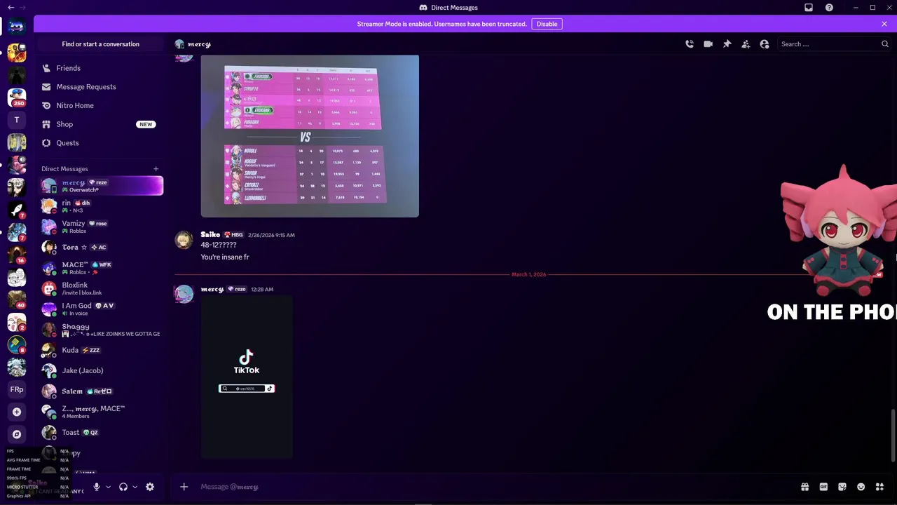Disable Streamer Mode
897x505 pixels.
pos(547,24)
